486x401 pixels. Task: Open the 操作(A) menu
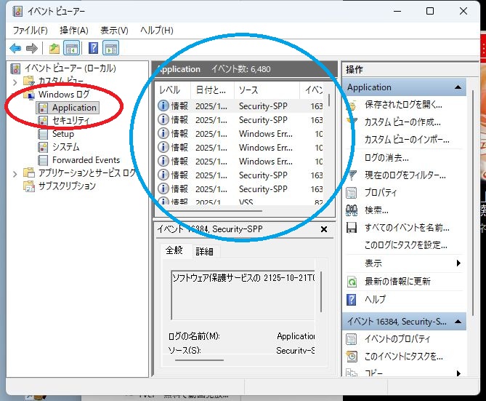click(74, 30)
